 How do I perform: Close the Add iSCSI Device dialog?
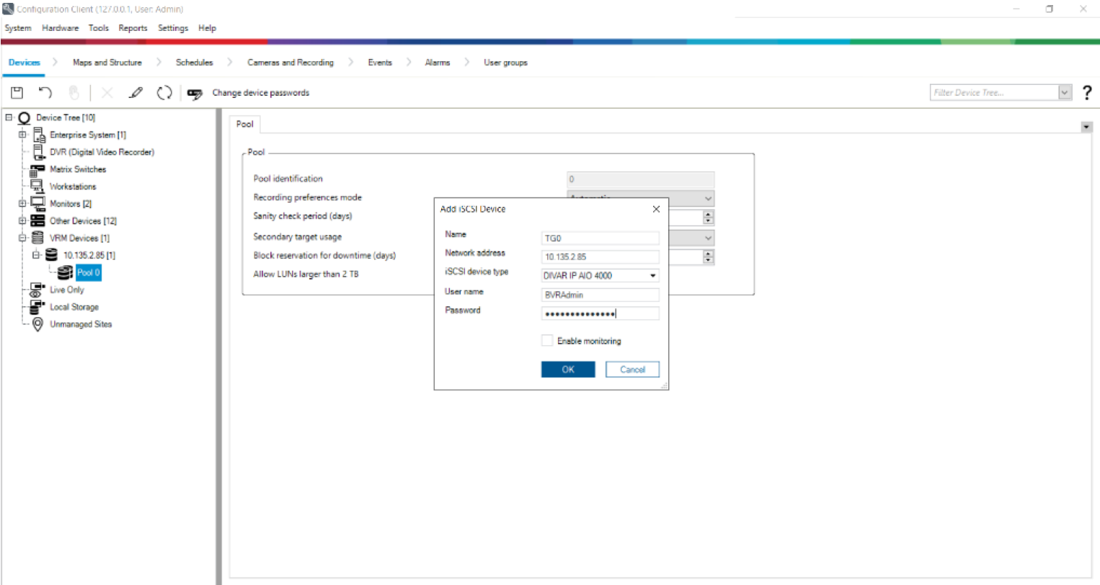(x=656, y=209)
